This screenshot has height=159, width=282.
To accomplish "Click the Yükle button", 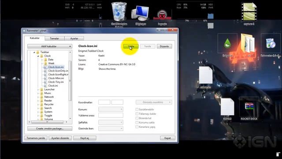I will coord(131,46).
